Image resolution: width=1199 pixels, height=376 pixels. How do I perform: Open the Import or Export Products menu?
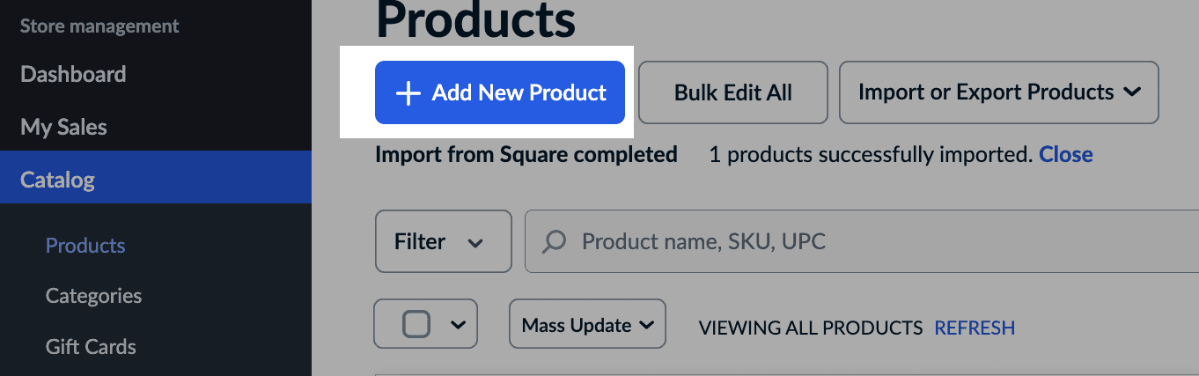pos(998,92)
